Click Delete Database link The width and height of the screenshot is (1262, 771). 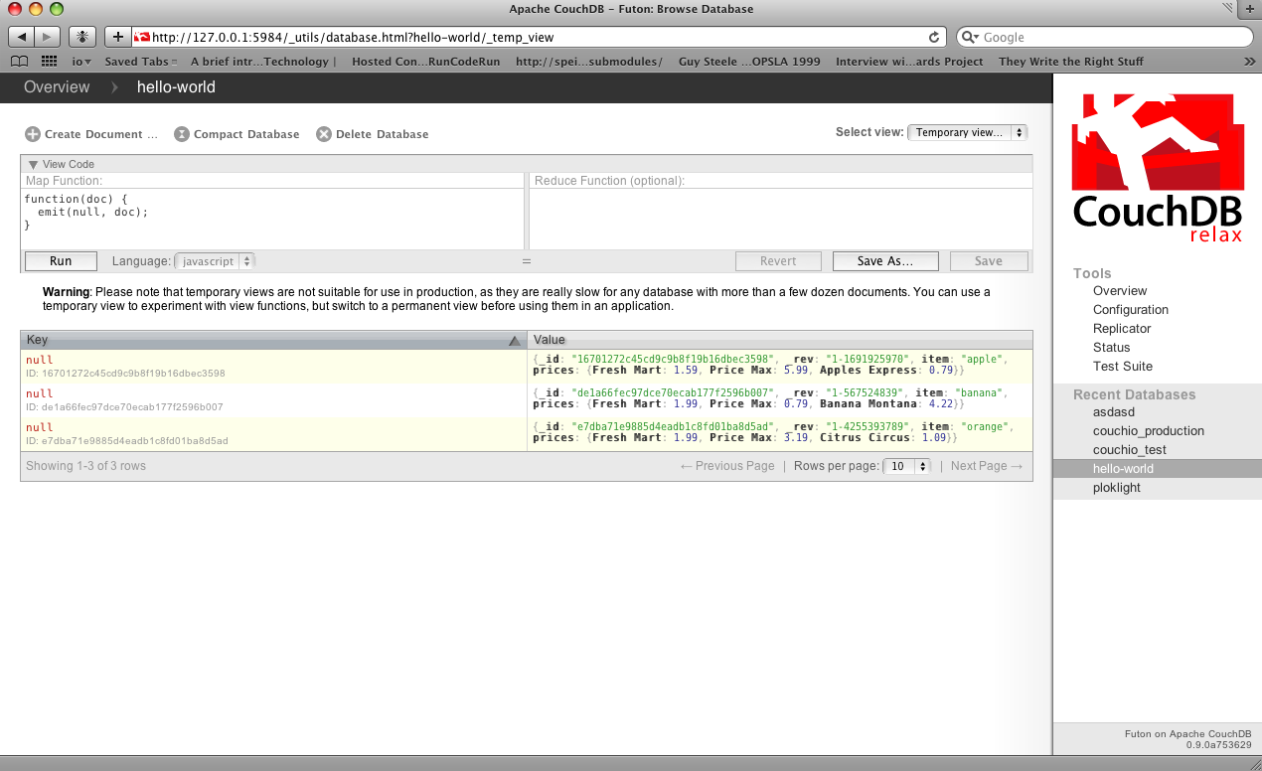(x=383, y=134)
